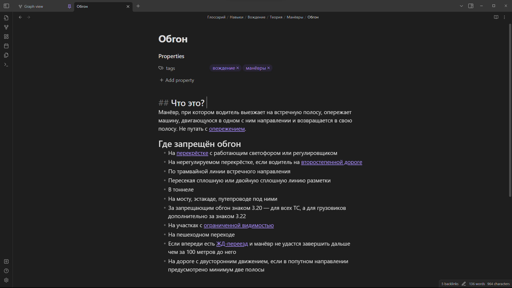Click Обгон in breadcrumb path
Image resolution: width=512 pixels, height=288 pixels.
pyautogui.click(x=313, y=17)
